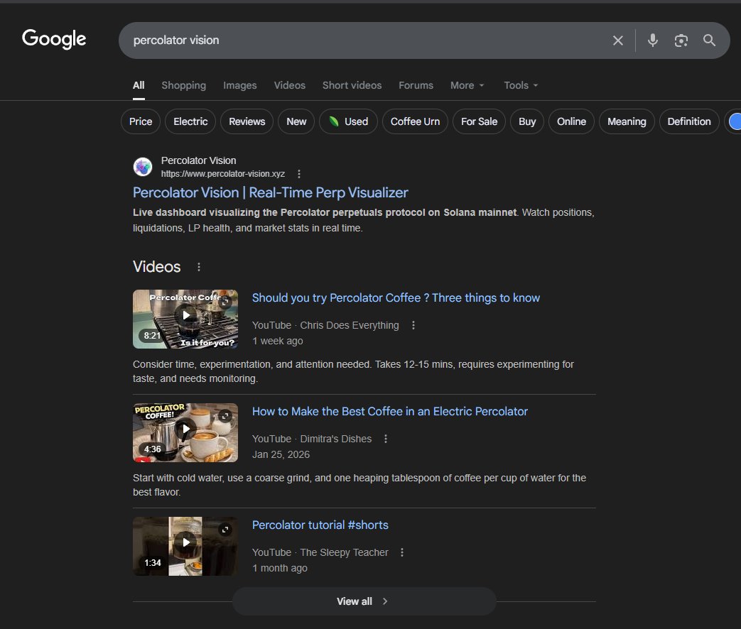Screen dimensions: 741x629
Task: Open Should you try Percolator Coffee video link
Action: (x=396, y=298)
